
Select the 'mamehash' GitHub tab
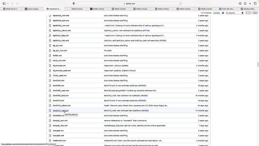coord(54,9)
